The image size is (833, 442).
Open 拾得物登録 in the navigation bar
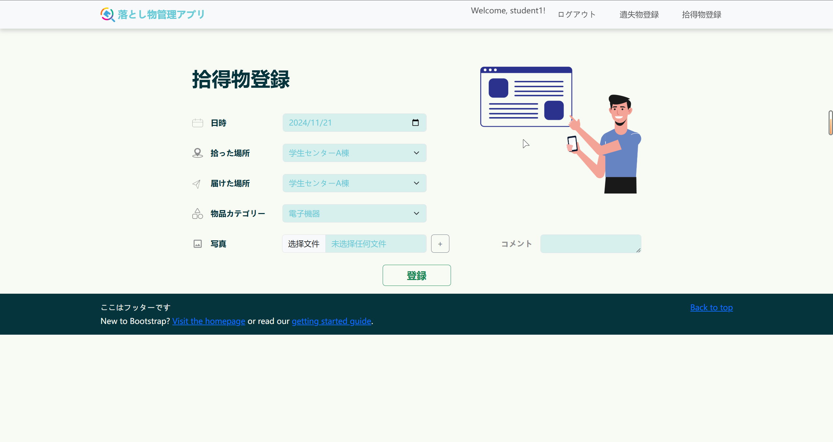click(x=702, y=15)
